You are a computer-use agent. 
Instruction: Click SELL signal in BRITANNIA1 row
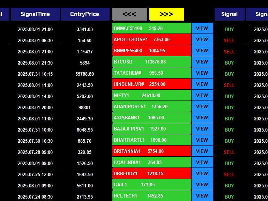[x=229, y=152]
